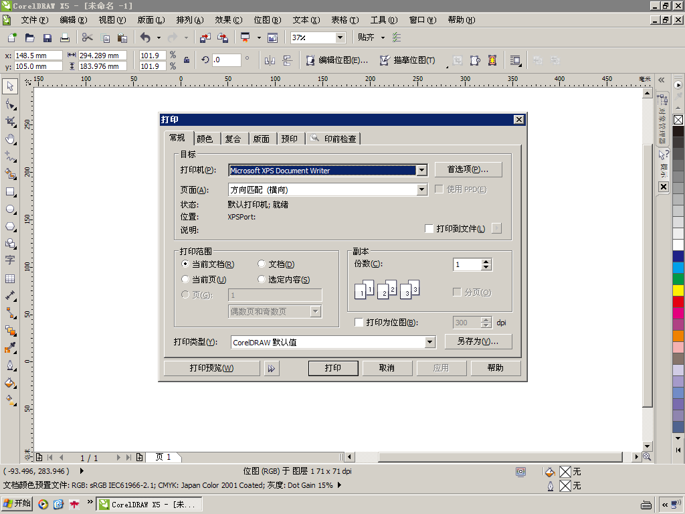Open the 打印类型 dropdown
Viewport: 685px width, 514px height.
[430, 342]
